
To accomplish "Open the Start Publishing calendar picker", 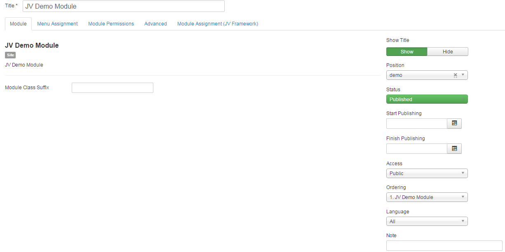I will click(x=454, y=123).
